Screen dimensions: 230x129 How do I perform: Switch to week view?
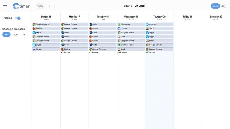coord(215,6)
